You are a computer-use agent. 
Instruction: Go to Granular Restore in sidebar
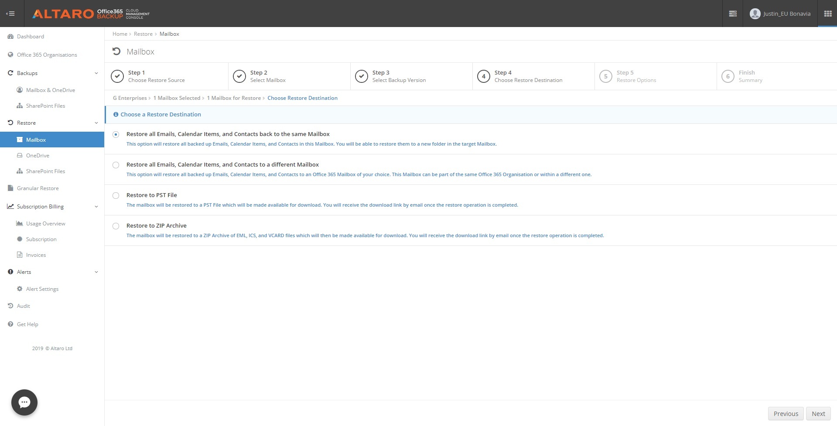pyautogui.click(x=38, y=188)
